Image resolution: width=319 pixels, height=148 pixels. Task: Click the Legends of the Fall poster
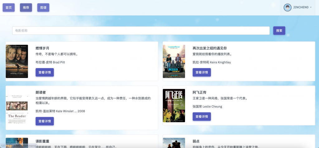click(x=17, y=61)
